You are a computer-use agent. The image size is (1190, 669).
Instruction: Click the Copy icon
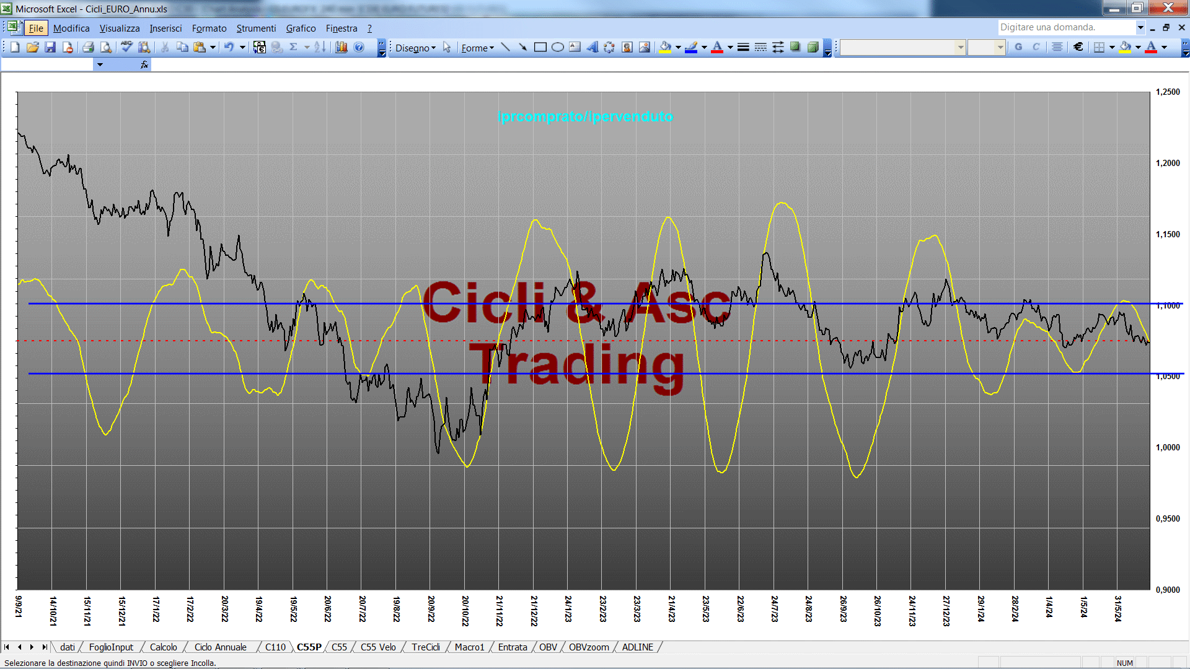182,47
